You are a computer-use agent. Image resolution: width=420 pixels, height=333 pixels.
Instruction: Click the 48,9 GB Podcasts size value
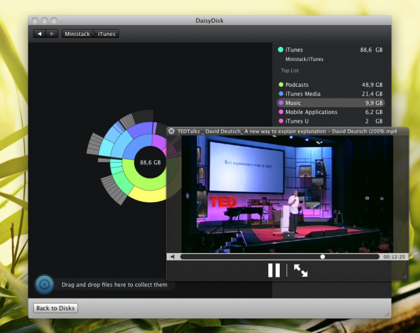coord(372,85)
